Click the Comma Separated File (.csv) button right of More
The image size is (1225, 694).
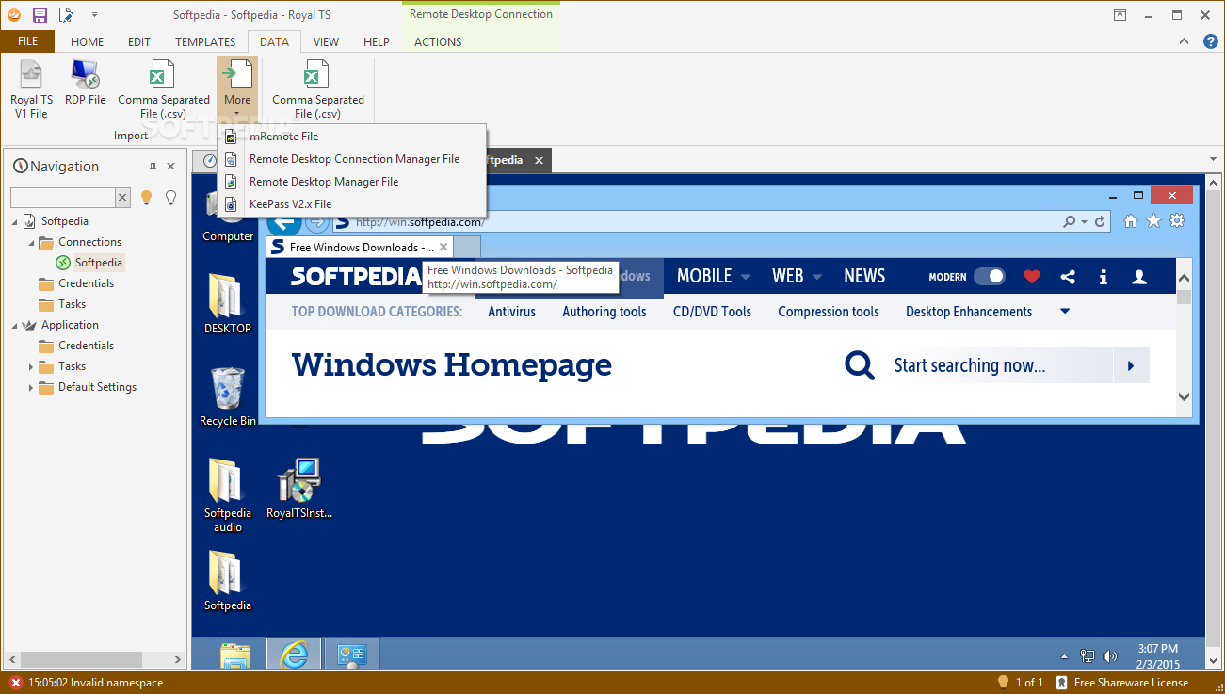317,89
